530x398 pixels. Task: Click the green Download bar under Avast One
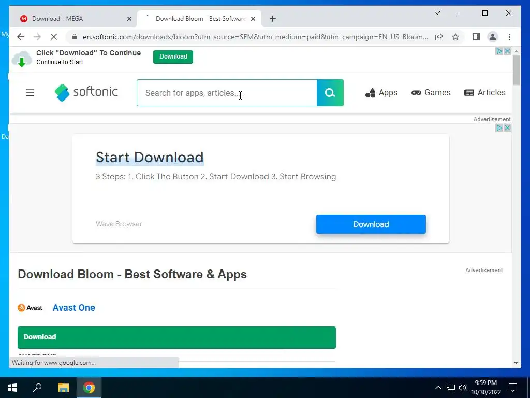tap(176, 337)
